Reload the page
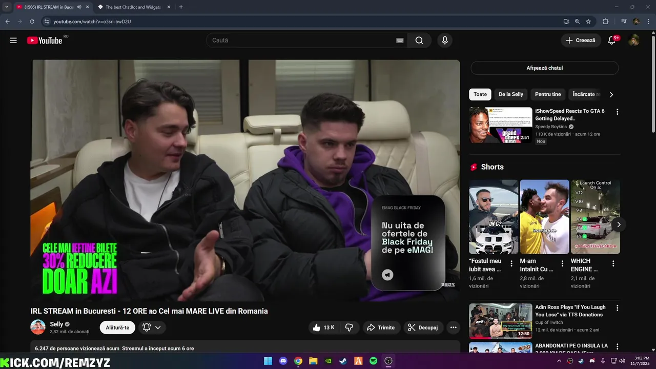Image resolution: width=656 pixels, height=369 pixels. (x=32, y=22)
